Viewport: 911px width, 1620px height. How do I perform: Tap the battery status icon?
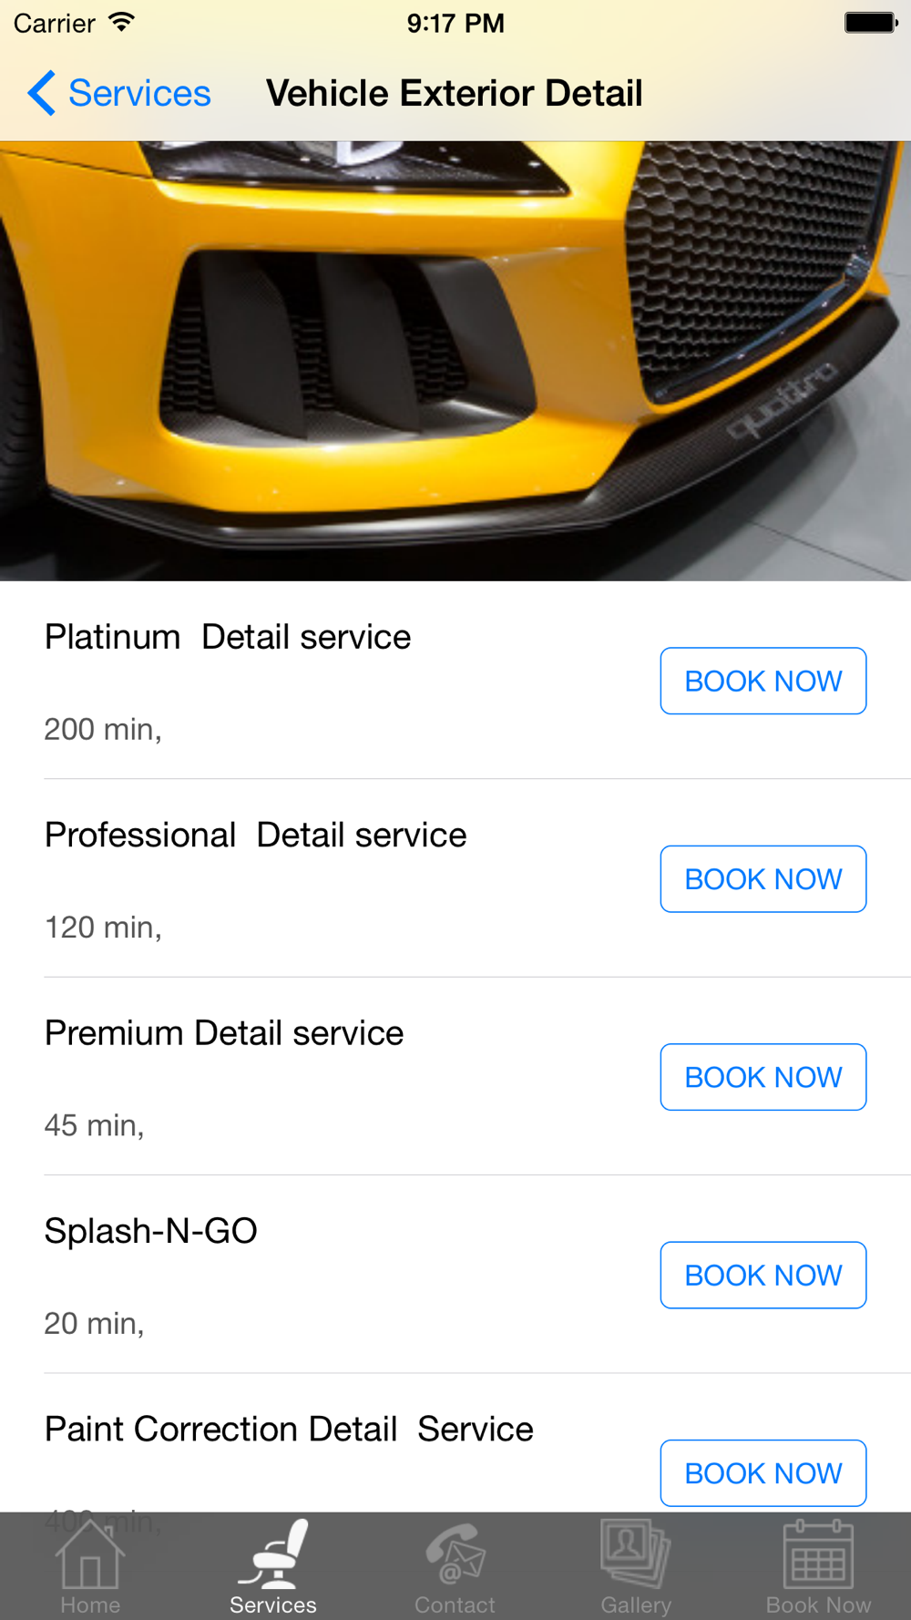pyautogui.click(x=870, y=22)
